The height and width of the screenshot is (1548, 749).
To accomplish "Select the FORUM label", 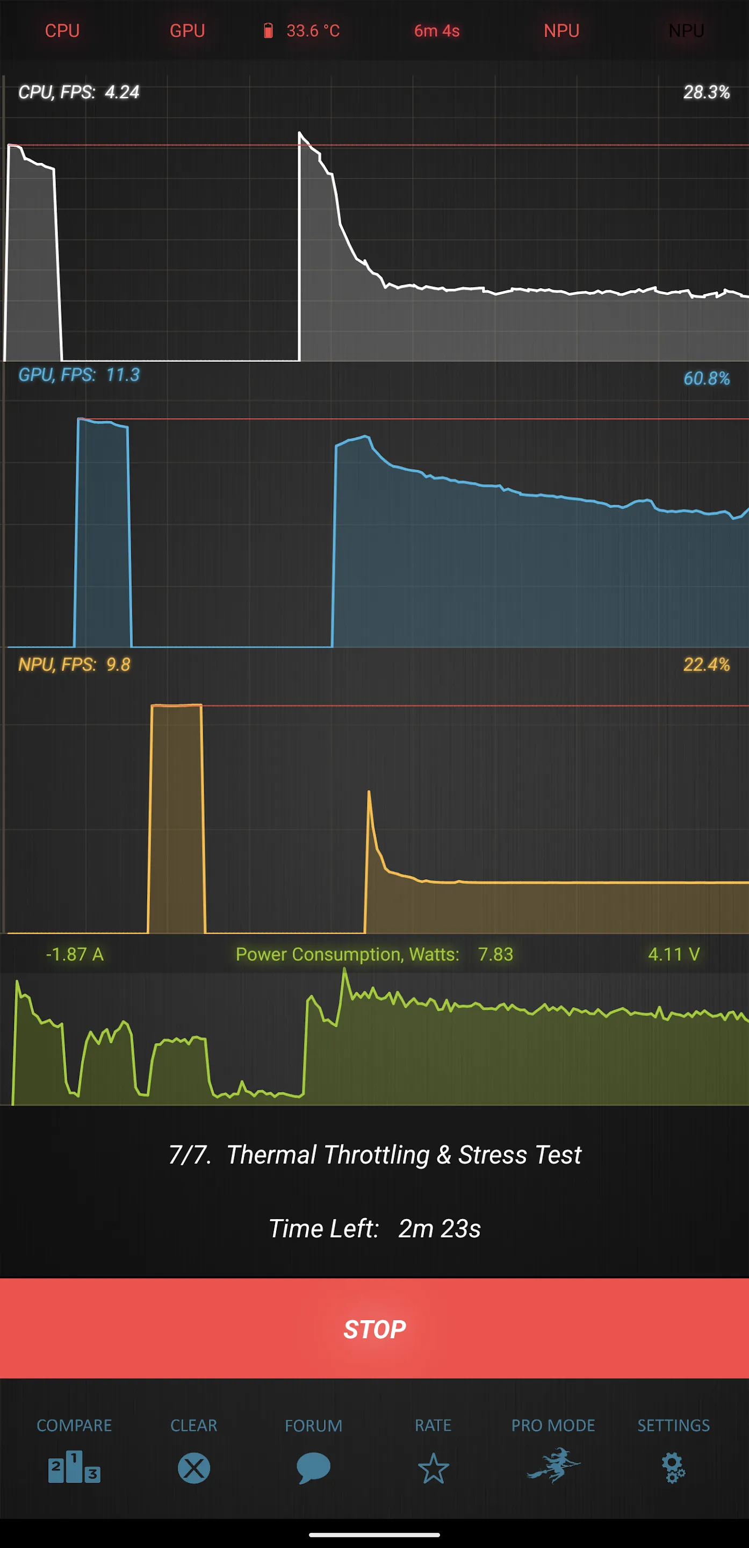I will [314, 1425].
